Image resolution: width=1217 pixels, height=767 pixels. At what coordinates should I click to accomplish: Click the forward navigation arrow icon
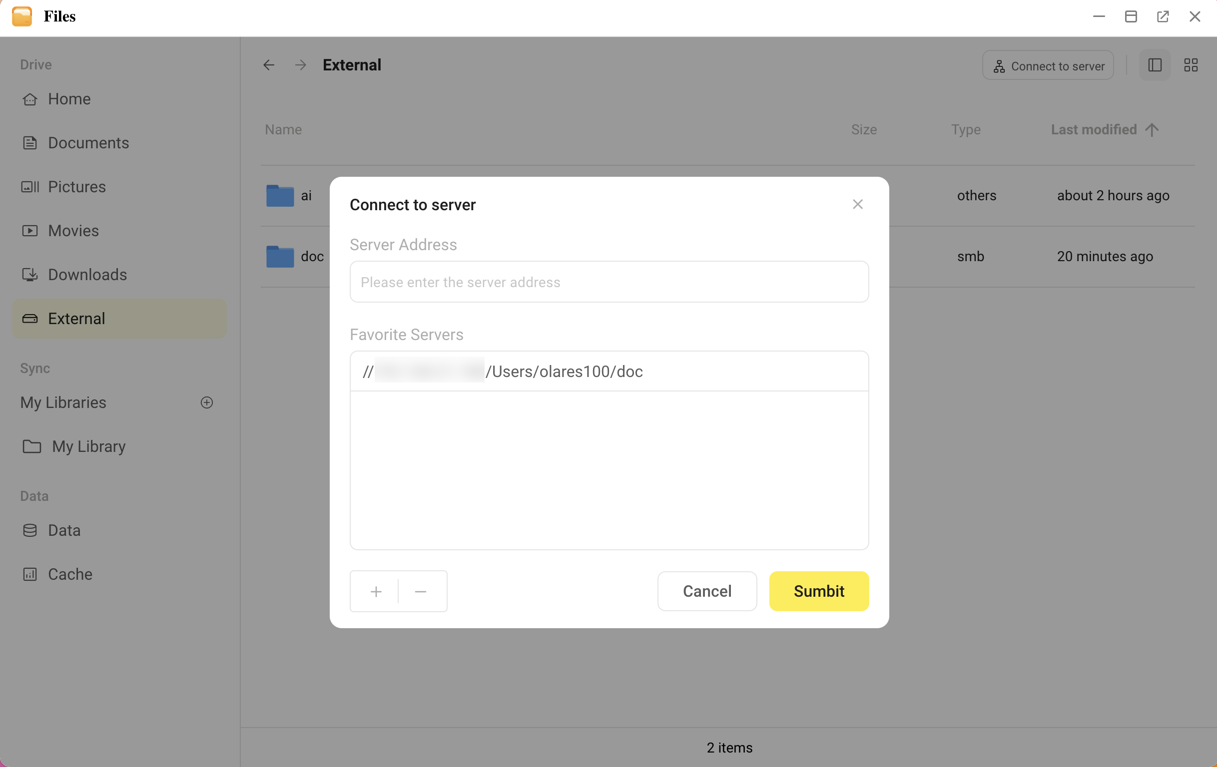[300, 64]
